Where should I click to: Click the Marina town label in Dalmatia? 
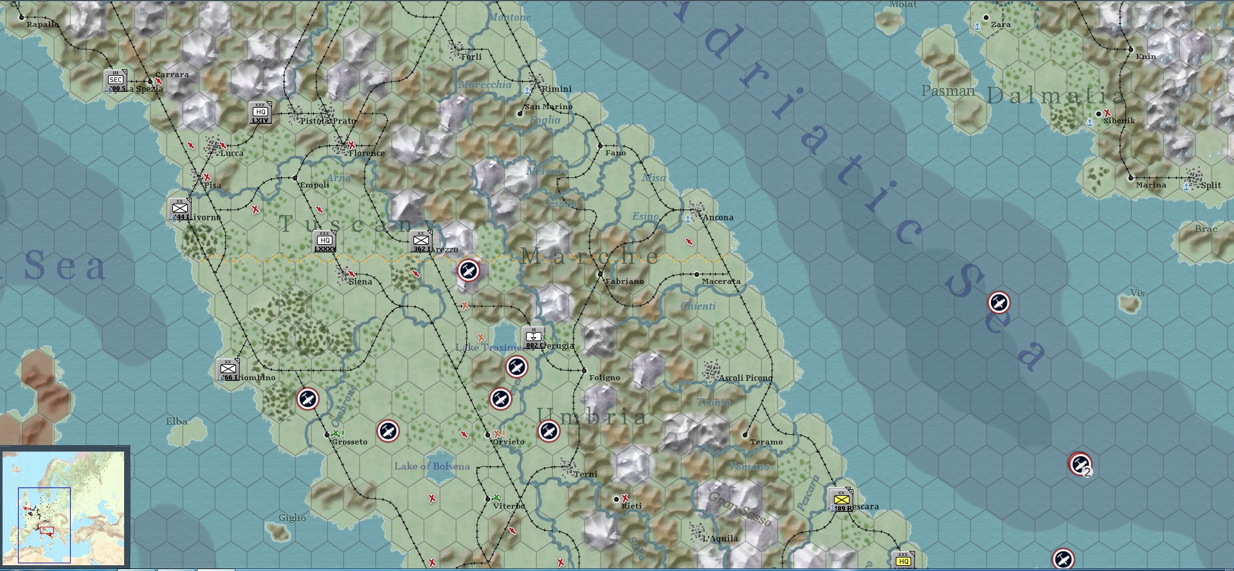[1151, 185]
